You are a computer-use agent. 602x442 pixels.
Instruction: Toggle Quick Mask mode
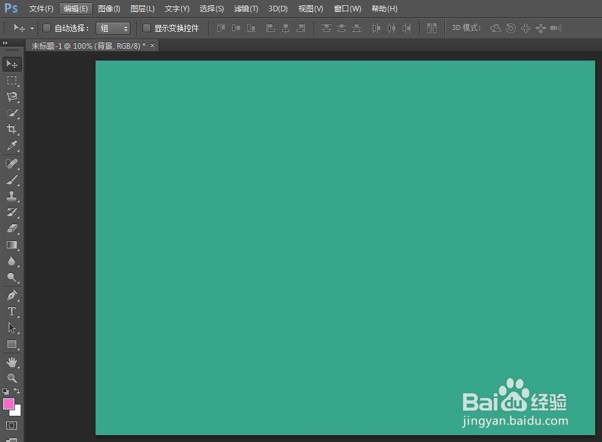click(11, 426)
